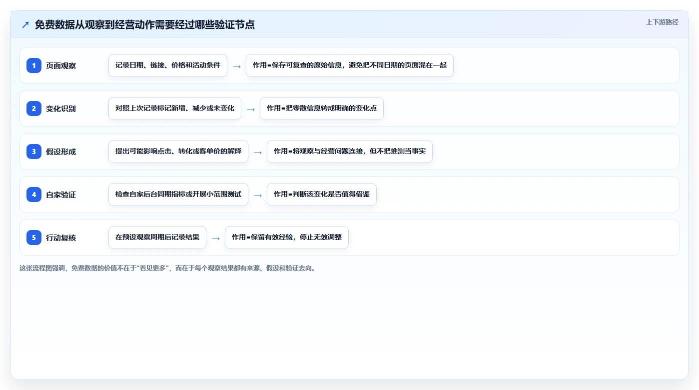The height and width of the screenshot is (390, 699).
Task: Click the 对照上次记录标记新增、减少或未变化 box
Action: [x=175, y=108]
